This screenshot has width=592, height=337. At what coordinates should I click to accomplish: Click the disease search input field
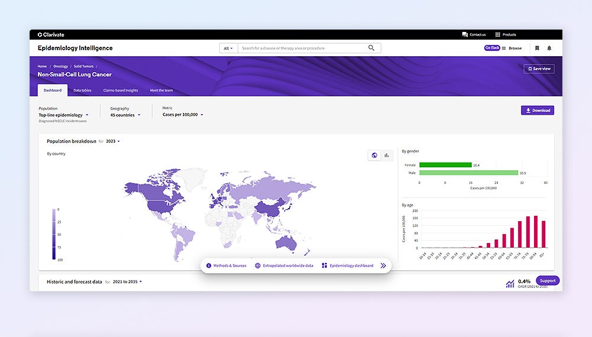[x=302, y=48]
